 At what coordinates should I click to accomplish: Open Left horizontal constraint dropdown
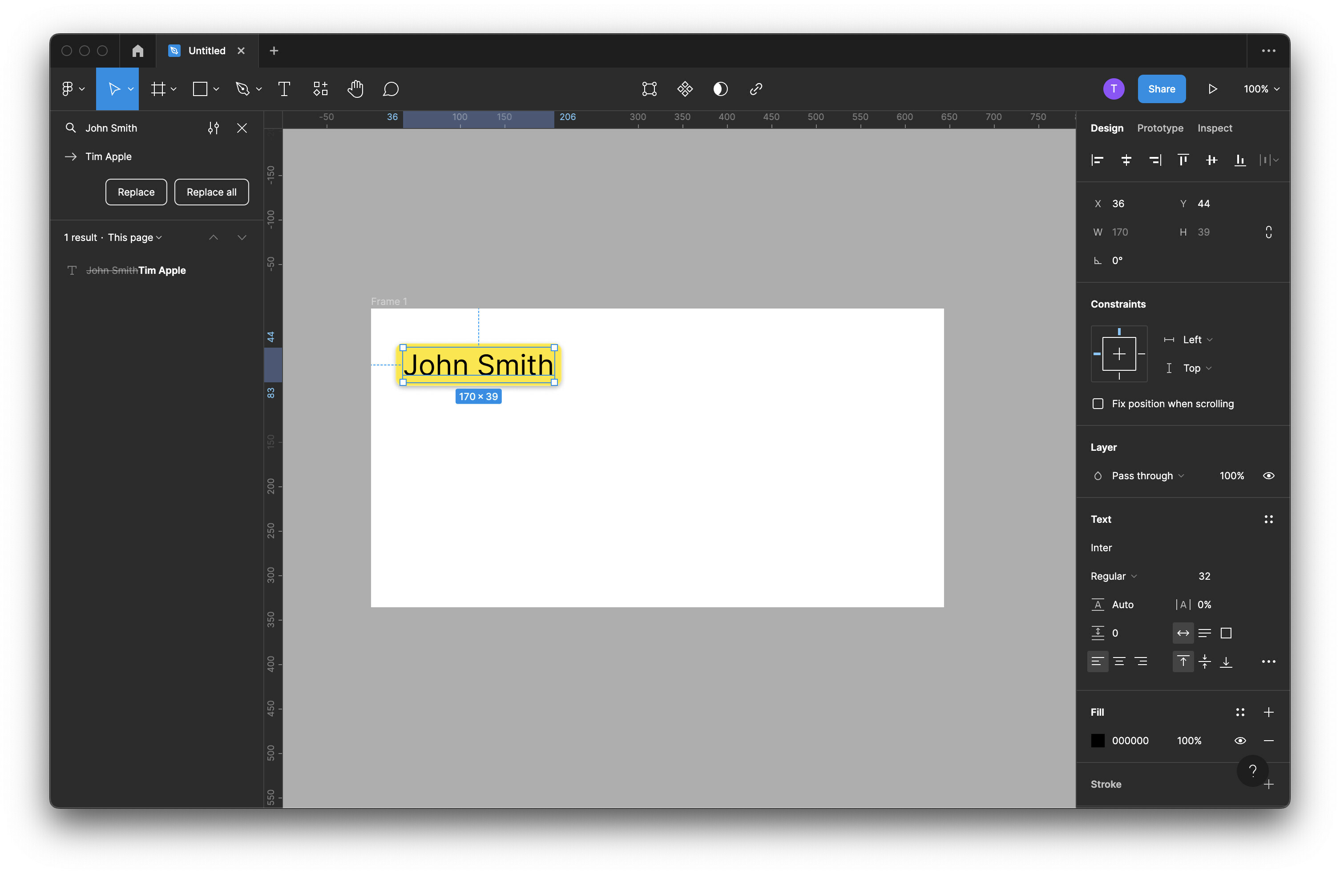[x=1198, y=340]
